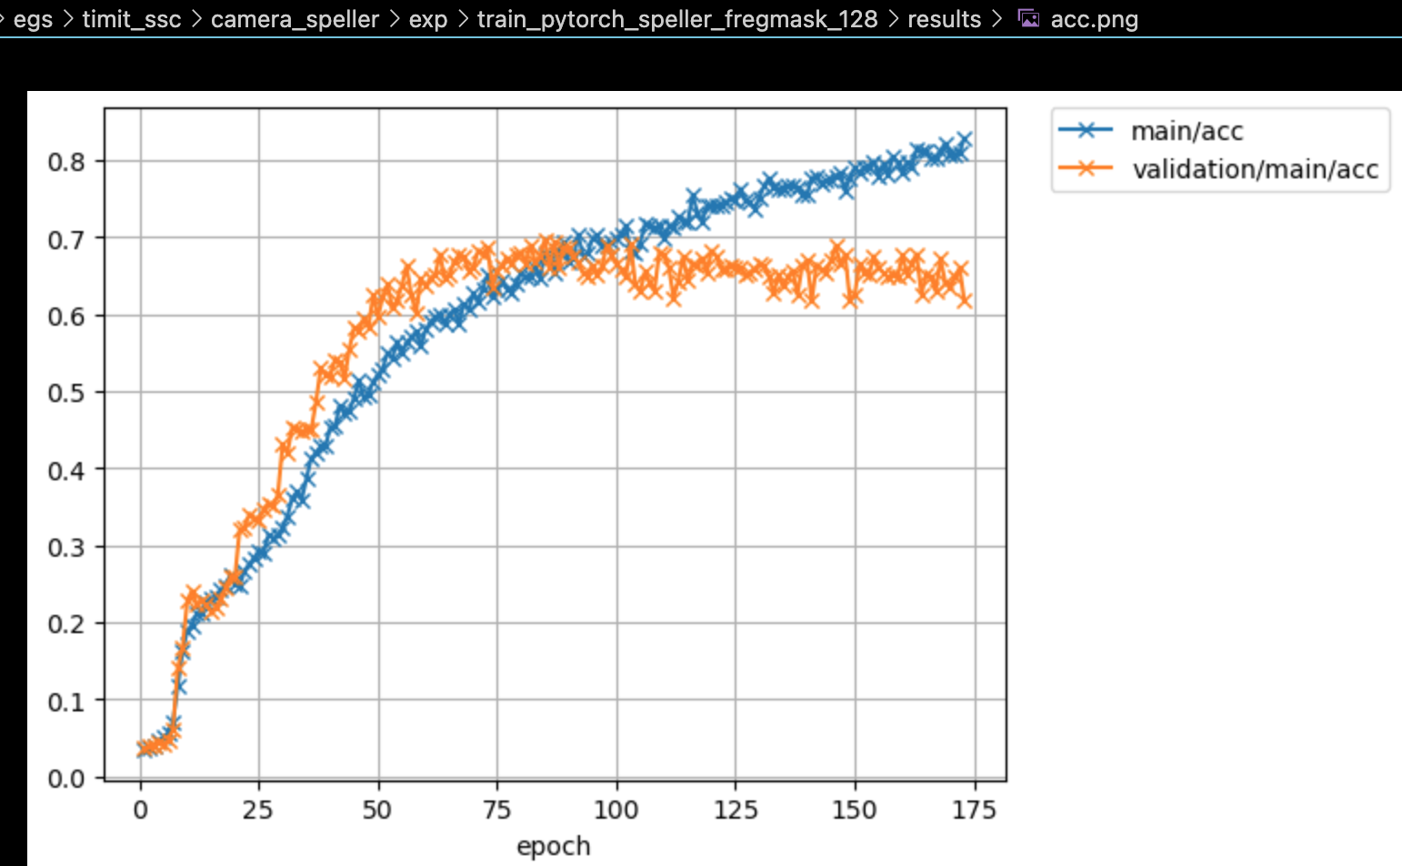Click the 'egs' breadcrumb segment
Screen dimensions: 1402x866
tap(33, 19)
